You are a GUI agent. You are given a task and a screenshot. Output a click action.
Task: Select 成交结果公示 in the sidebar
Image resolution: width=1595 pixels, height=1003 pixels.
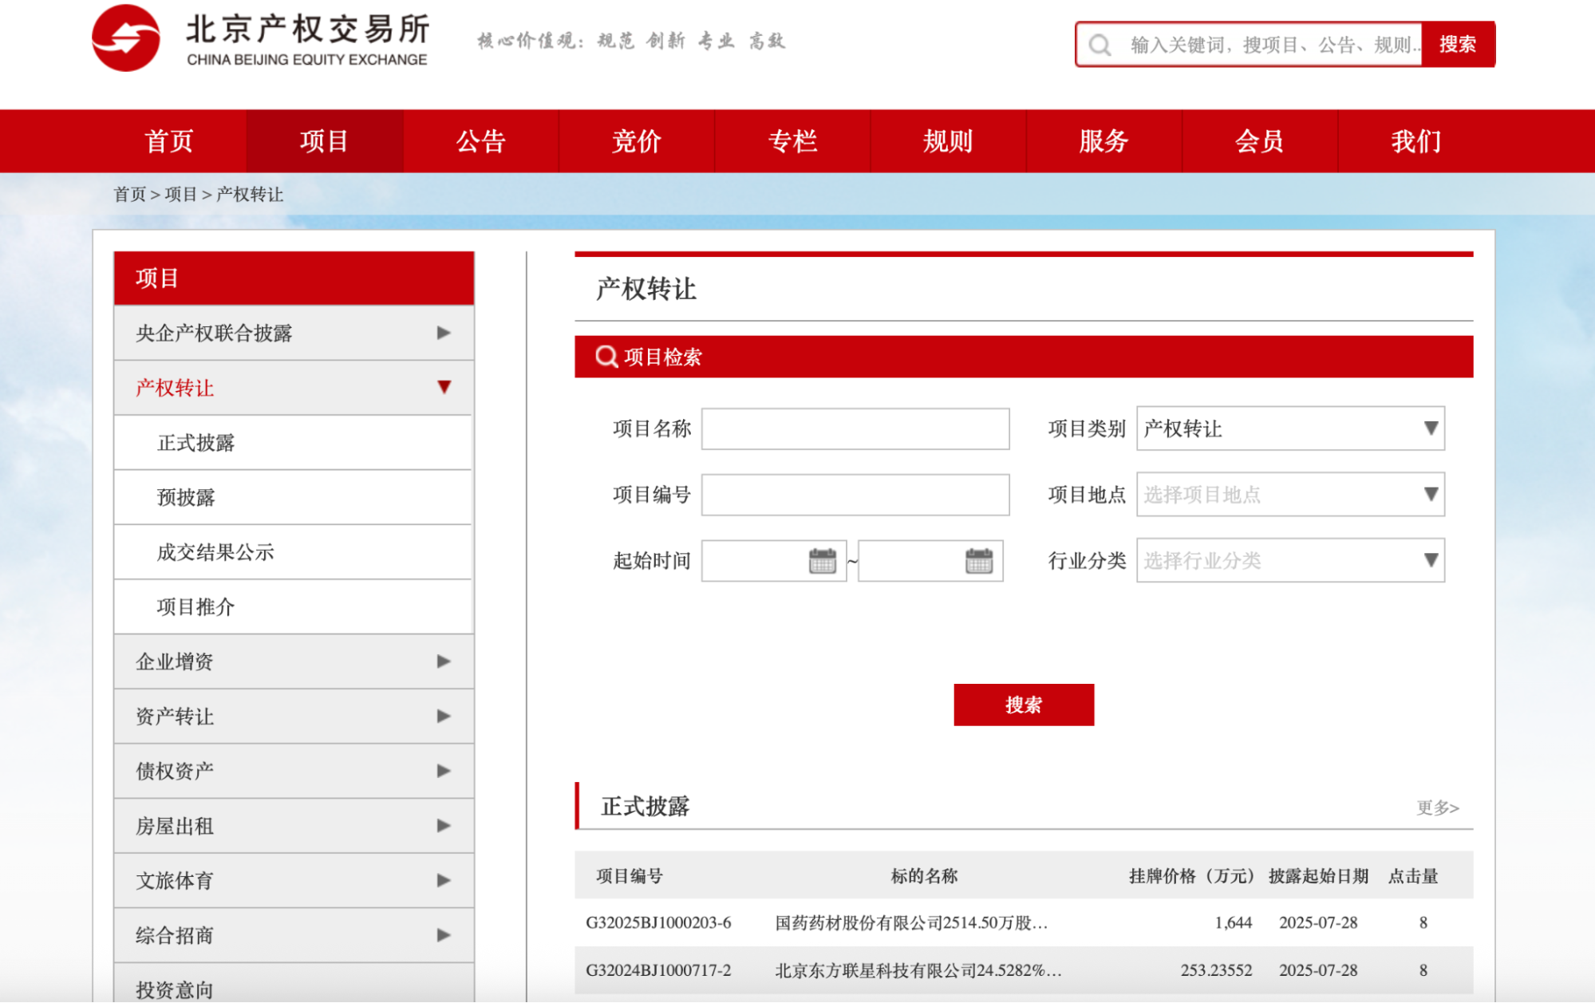[x=215, y=552]
